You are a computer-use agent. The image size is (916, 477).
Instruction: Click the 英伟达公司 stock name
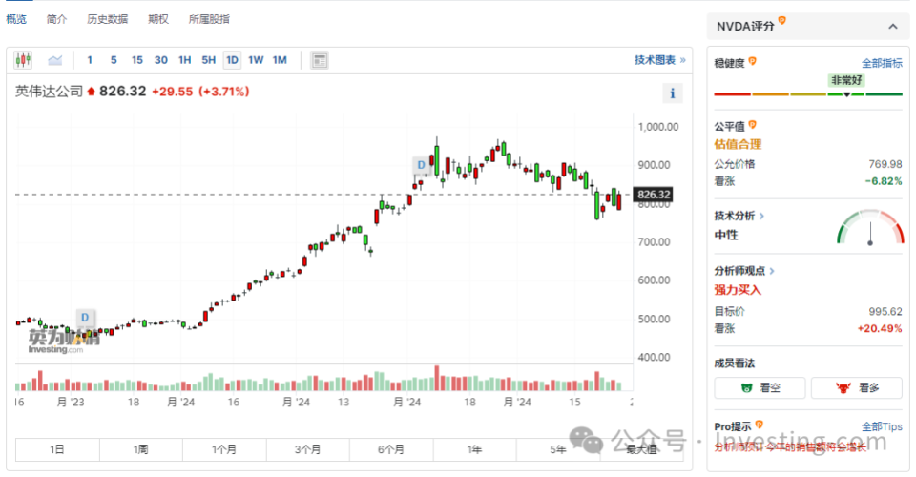point(49,92)
